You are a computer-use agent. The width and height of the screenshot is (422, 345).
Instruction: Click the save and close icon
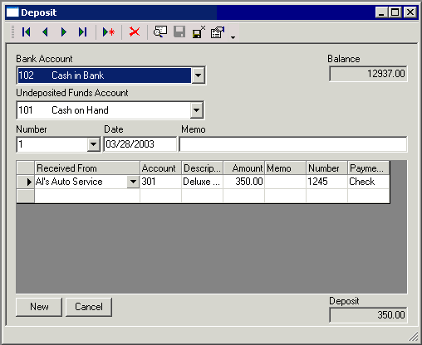(199, 32)
